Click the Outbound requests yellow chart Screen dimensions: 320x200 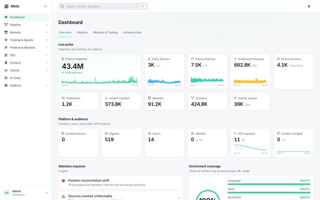point(250,81)
